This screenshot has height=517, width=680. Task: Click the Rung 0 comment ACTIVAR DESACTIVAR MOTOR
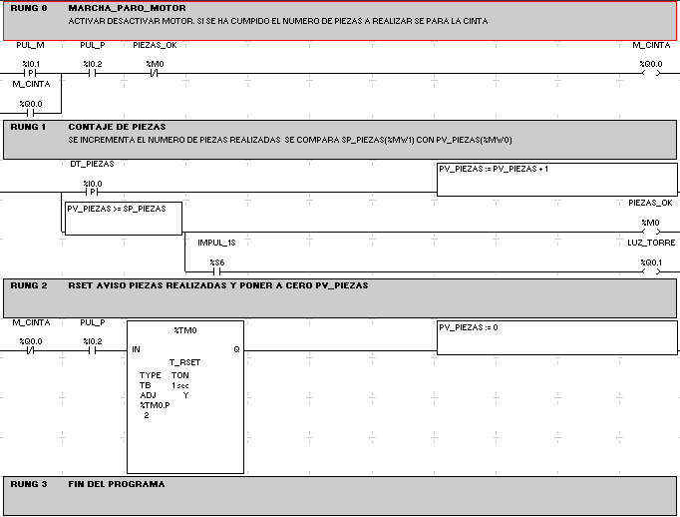pos(278,21)
